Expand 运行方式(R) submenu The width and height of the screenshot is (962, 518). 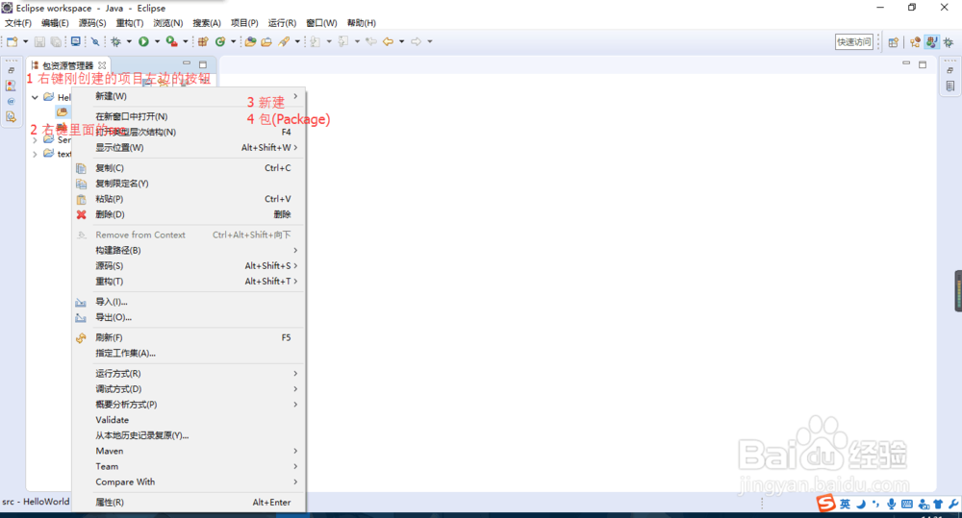(x=189, y=373)
